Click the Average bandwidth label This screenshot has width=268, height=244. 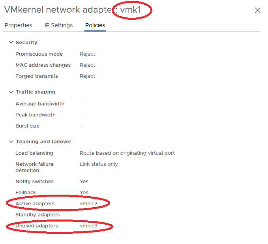click(x=40, y=104)
